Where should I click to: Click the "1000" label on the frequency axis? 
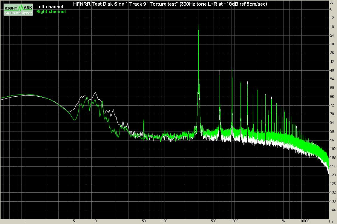pos(235,221)
